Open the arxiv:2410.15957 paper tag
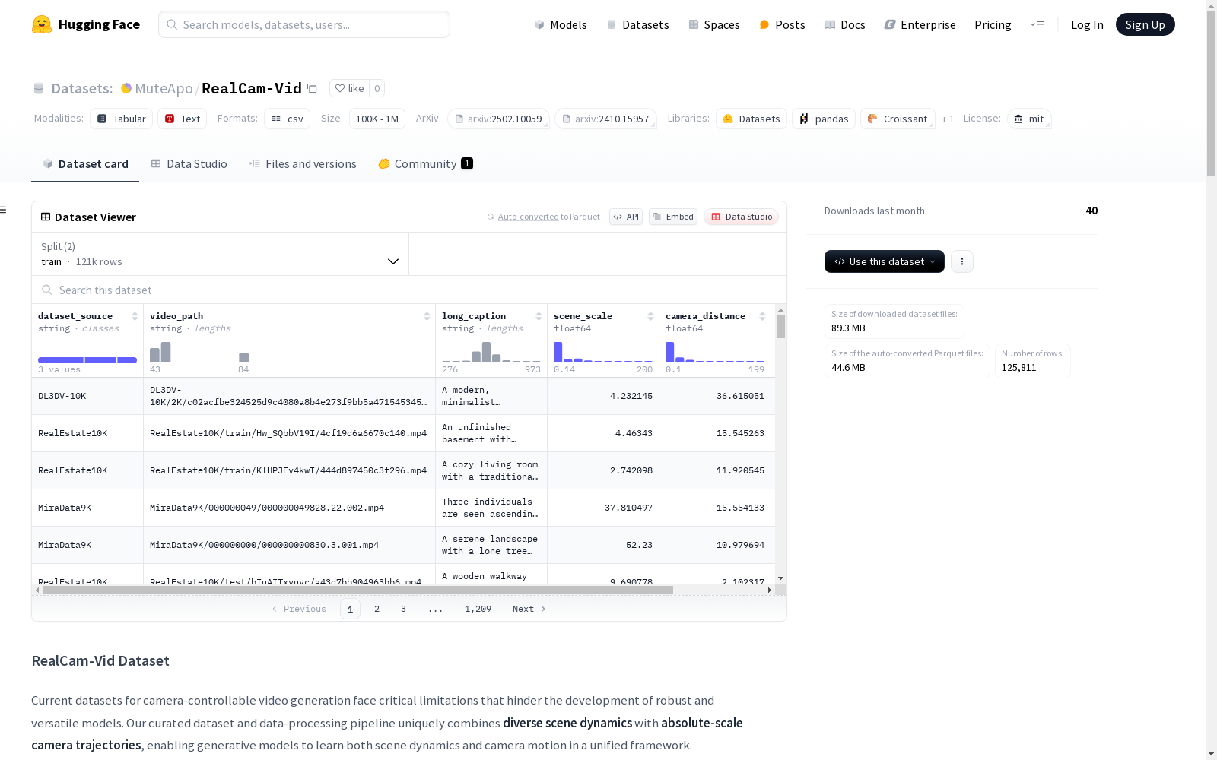Image resolution: width=1217 pixels, height=760 pixels. point(605,119)
